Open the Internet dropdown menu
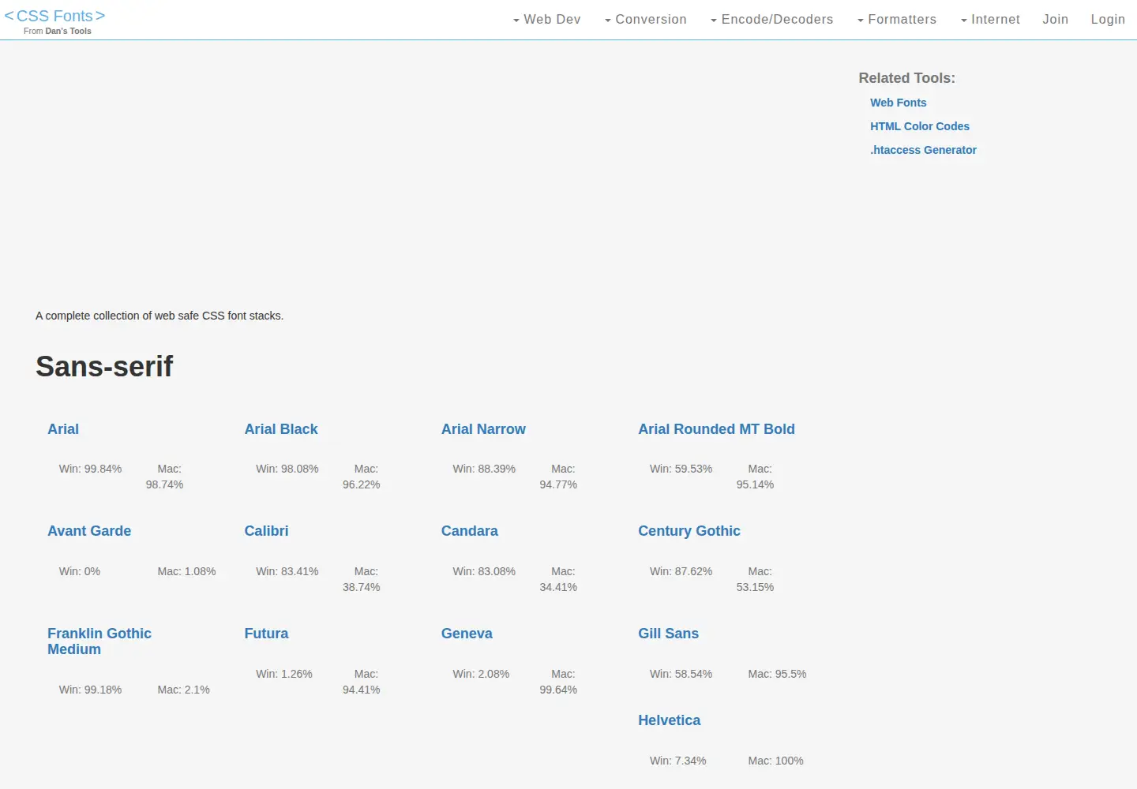Screen dimensions: 1137x789 click(x=990, y=20)
